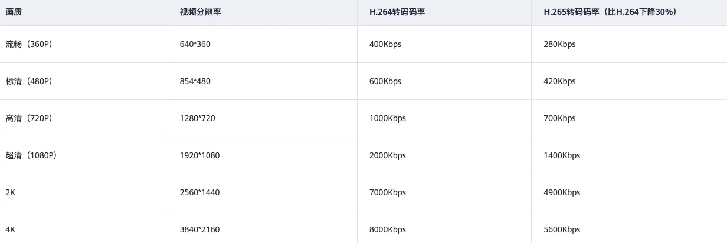Click the 画质 column header

tap(14, 12)
